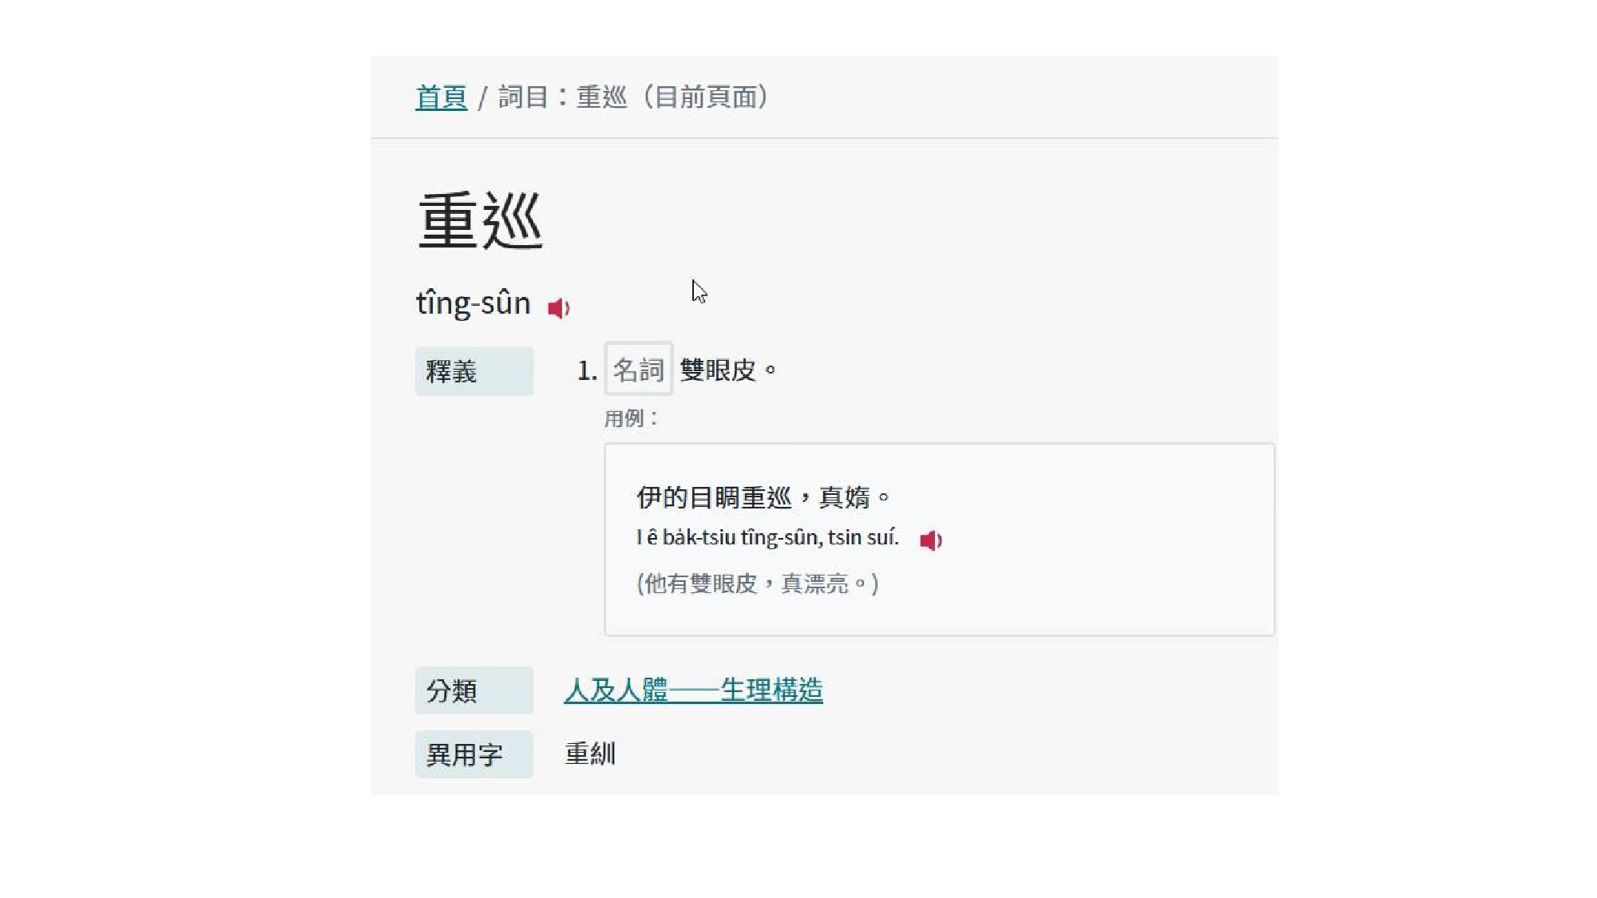Click the Mandarin translation 他有雙眼皮，真漂亮
This screenshot has width=1597, height=898.
click(x=757, y=584)
